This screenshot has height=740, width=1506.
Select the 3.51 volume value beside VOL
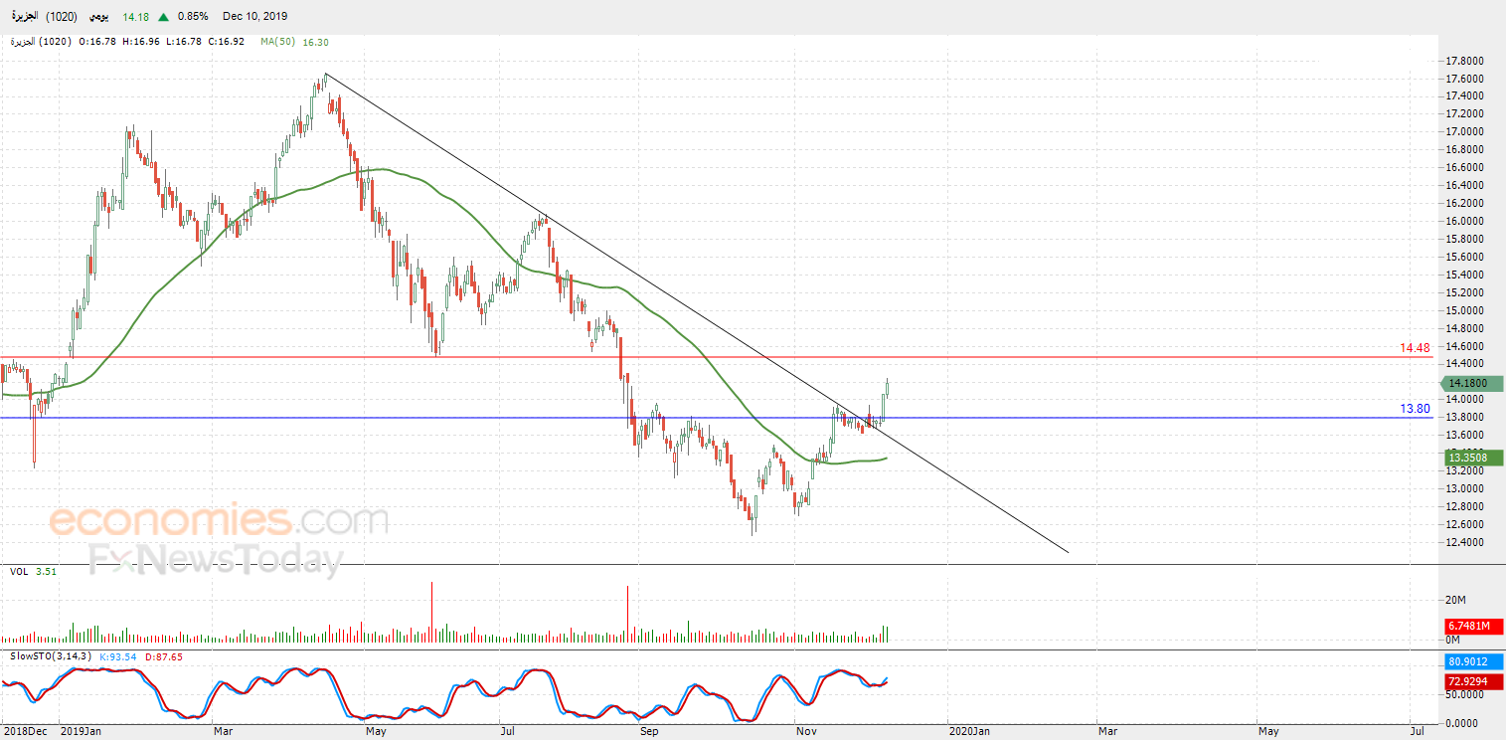pos(47,572)
